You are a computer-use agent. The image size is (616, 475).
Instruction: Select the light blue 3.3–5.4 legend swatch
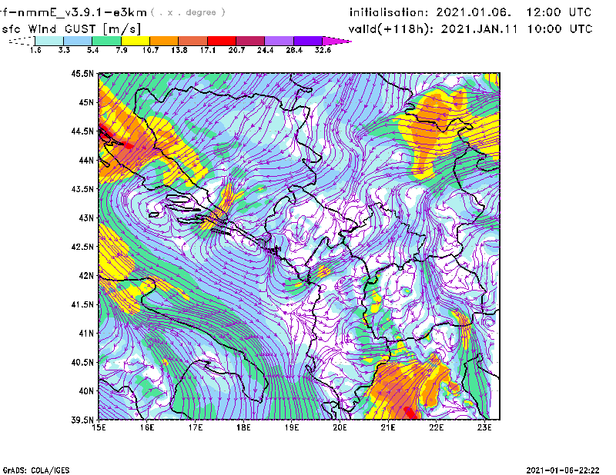[78, 41]
